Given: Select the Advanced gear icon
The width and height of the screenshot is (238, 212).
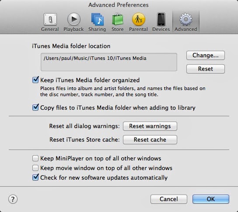Looking at the screenshot, I should pos(186,19).
